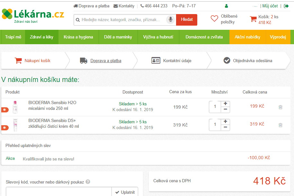Decrease quantity of Sensibio H2O micelární voda
294x196 pixels.
(225, 110)
